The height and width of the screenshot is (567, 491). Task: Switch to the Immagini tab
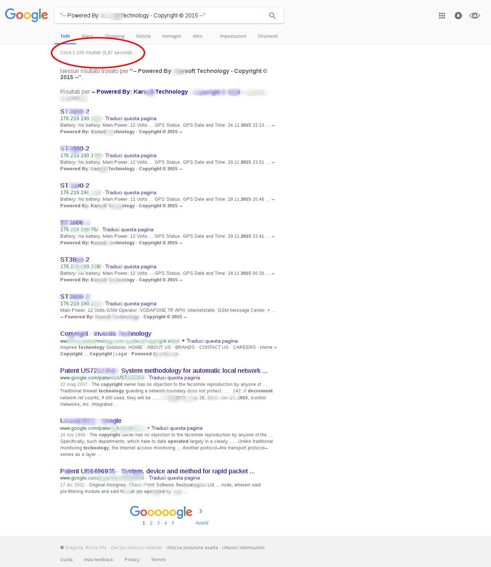172,36
